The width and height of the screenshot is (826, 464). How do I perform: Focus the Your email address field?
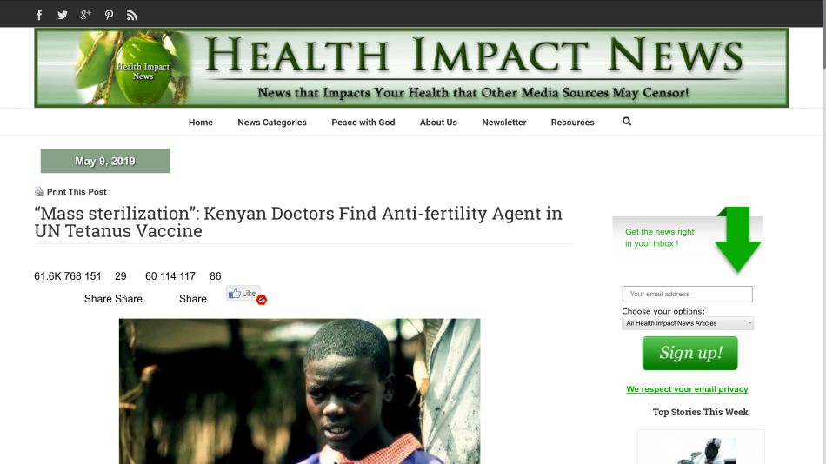687,294
